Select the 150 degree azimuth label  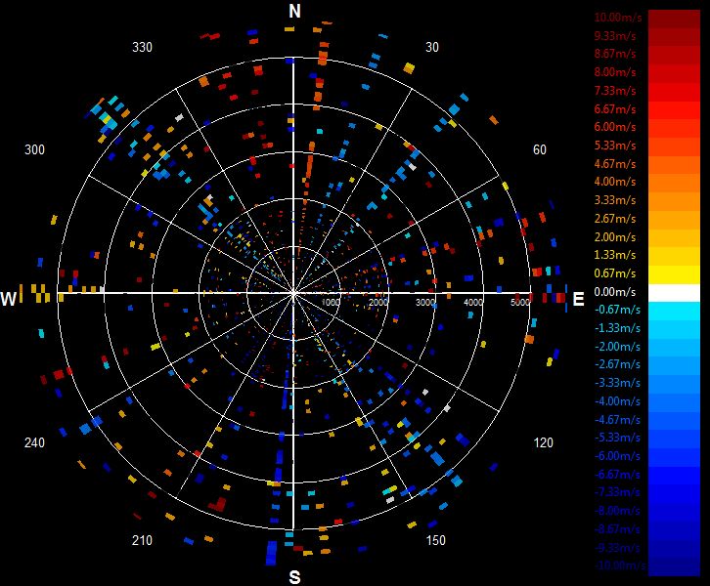tap(435, 540)
